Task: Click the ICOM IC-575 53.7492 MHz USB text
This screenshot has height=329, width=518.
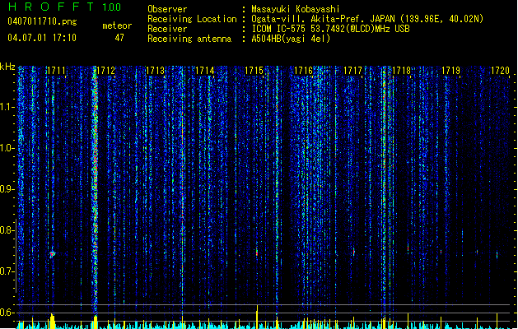Action: point(330,29)
